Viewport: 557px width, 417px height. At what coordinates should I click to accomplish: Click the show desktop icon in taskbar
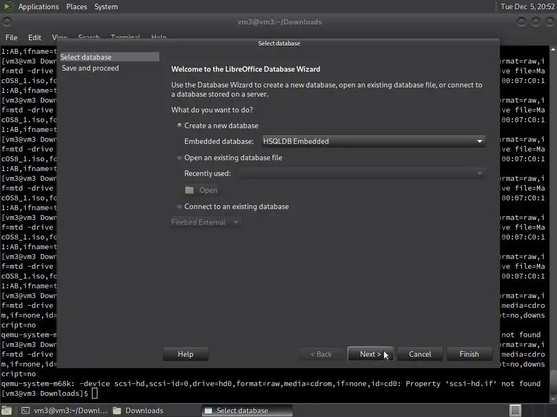(x=7, y=410)
